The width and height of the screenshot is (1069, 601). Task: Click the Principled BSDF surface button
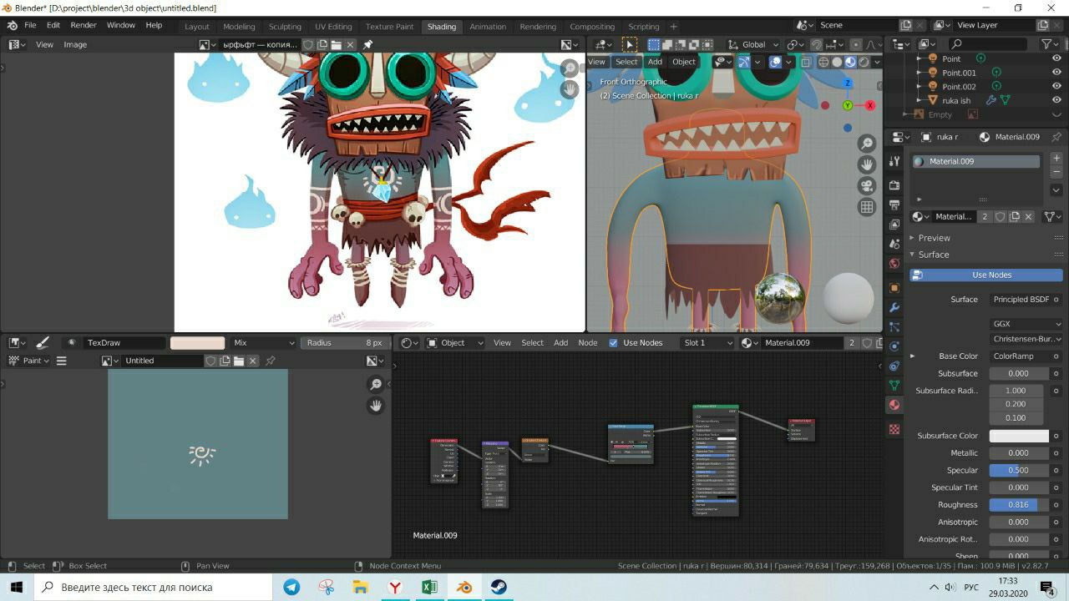coord(1021,299)
